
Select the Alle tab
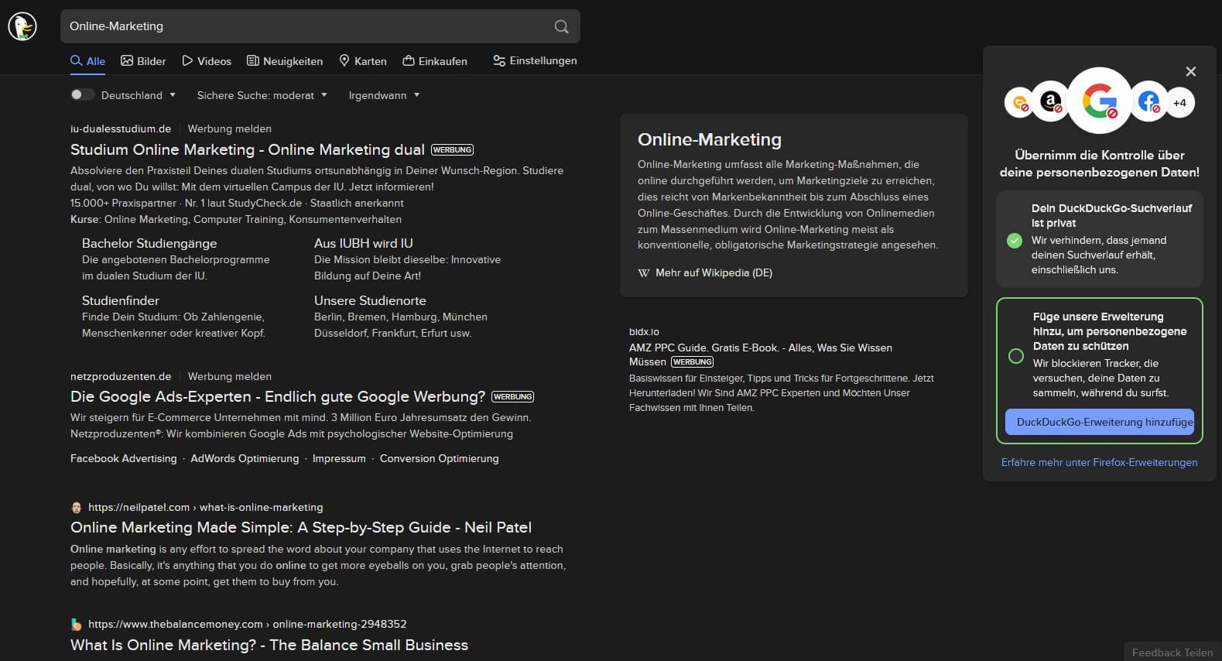pos(87,61)
